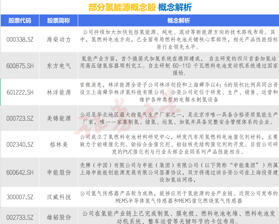Click stock name 申能股份

(59, 172)
